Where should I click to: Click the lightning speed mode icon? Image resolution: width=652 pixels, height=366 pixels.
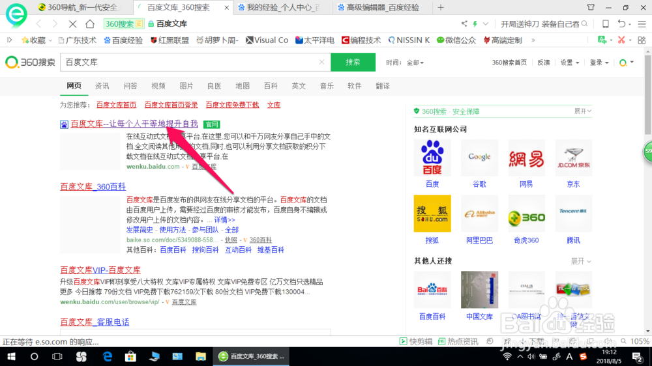click(x=475, y=23)
